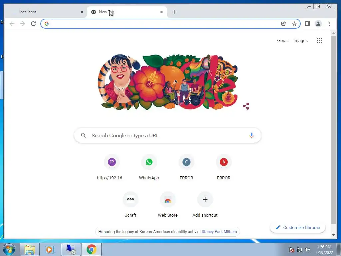Open the side panel icon
The width and height of the screenshot is (341, 256).
(307, 24)
